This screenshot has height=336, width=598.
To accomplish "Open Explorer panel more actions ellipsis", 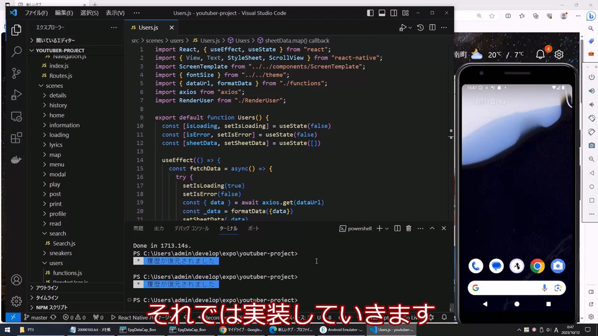I will tap(113, 27).
